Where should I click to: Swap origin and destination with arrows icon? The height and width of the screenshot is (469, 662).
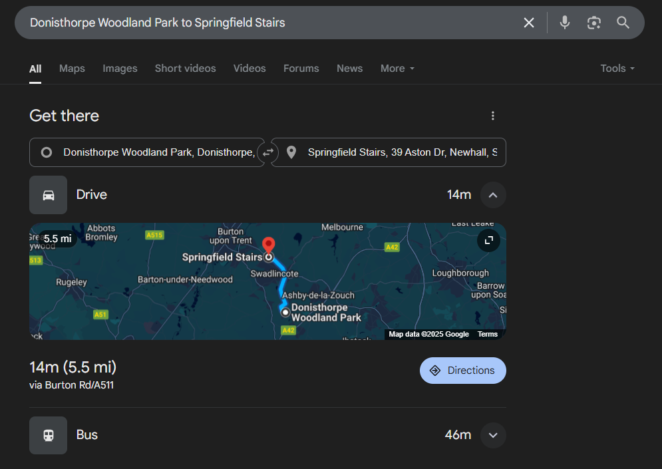267,152
